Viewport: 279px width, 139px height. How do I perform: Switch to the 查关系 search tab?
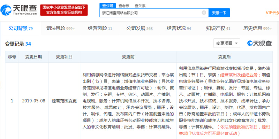pyautogui.click(x=140, y=6)
